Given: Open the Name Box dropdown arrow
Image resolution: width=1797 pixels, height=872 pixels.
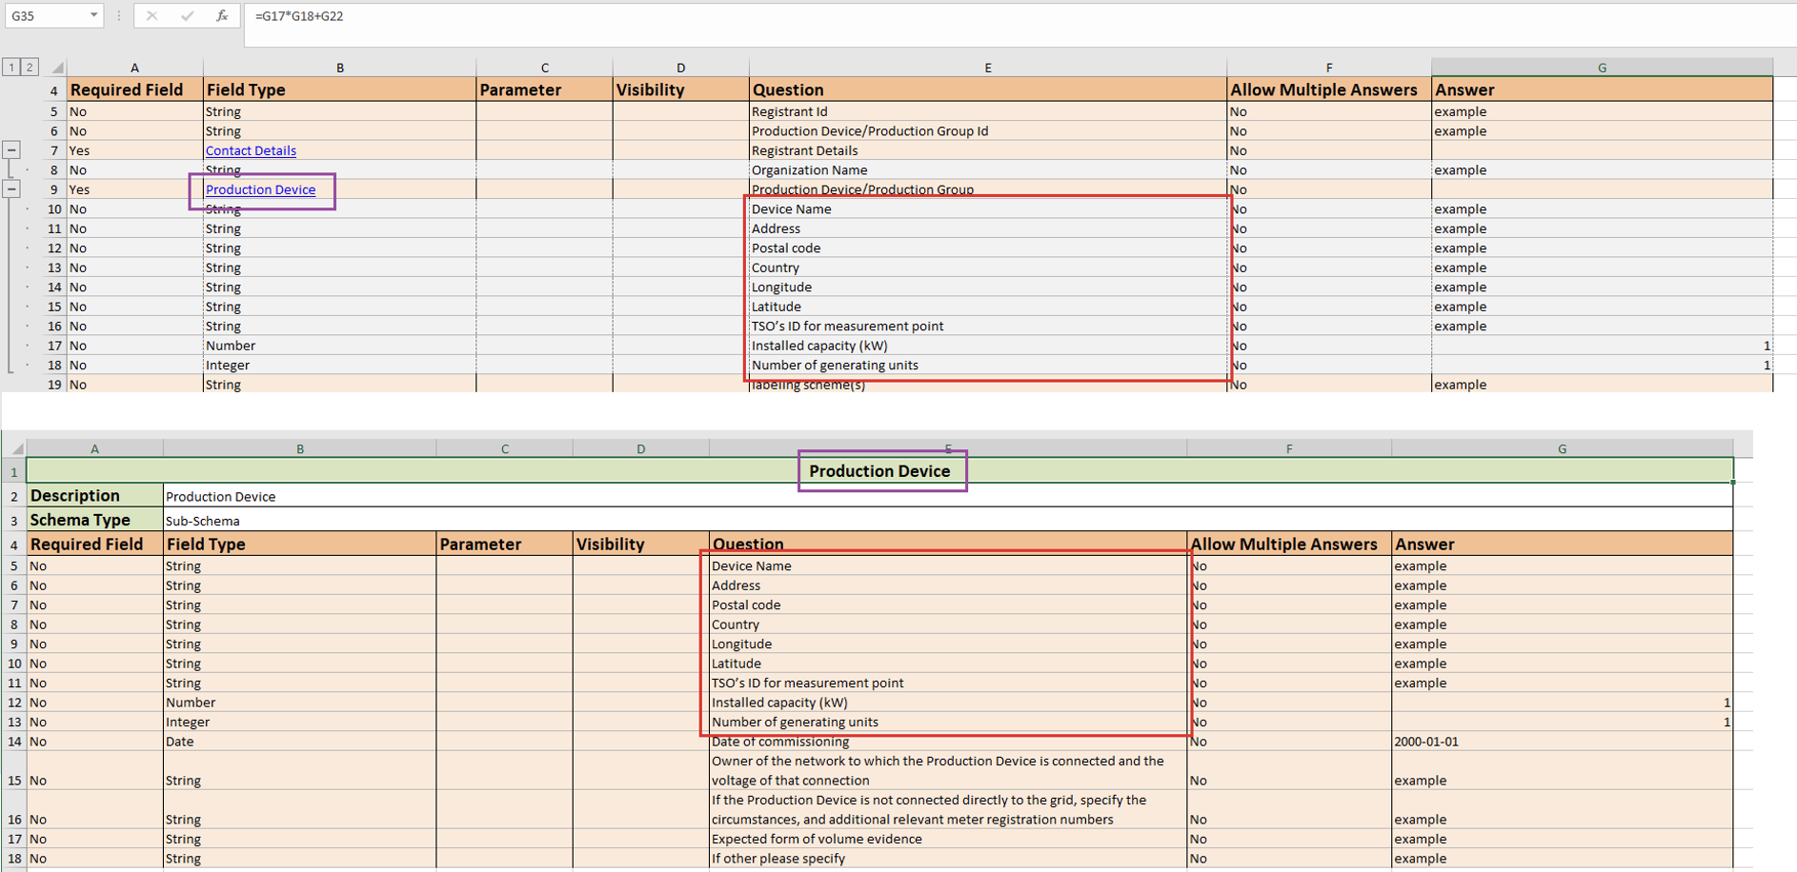Looking at the screenshot, I should point(93,16).
